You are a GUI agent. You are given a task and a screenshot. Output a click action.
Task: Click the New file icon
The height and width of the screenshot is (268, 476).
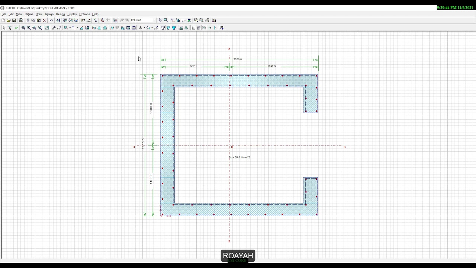tap(3, 20)
